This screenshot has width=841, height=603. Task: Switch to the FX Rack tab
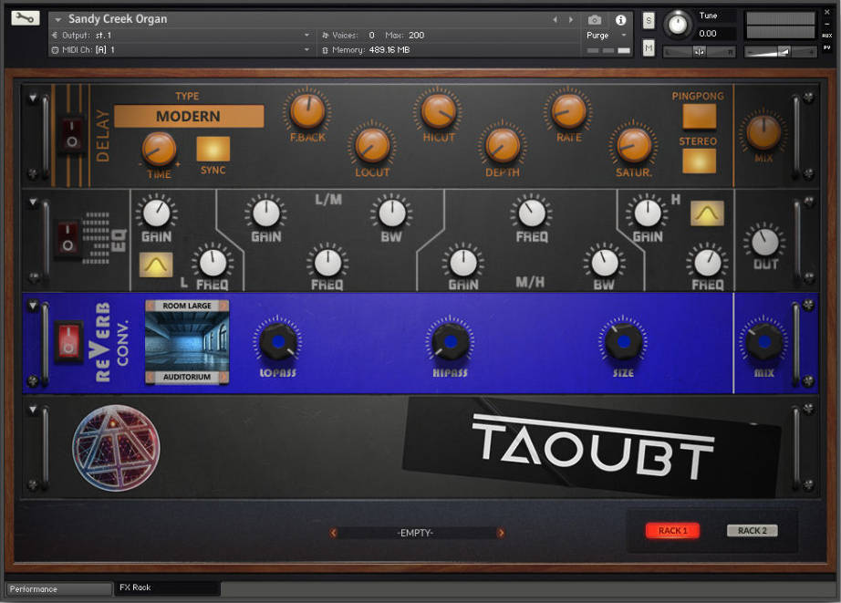(x=166, y=587)
